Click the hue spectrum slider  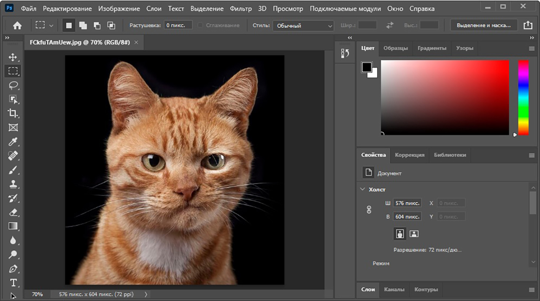coord(523,97)
